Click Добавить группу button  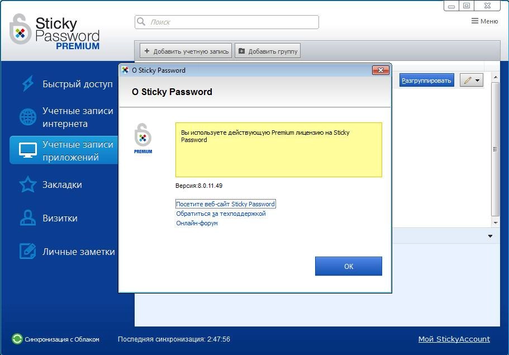pyautogui.click(x=268, y=51)
